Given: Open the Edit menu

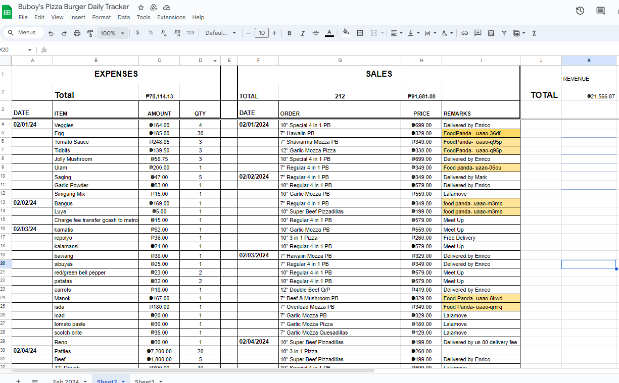Looking at the screenshot, I should click(x=39, y=17).
